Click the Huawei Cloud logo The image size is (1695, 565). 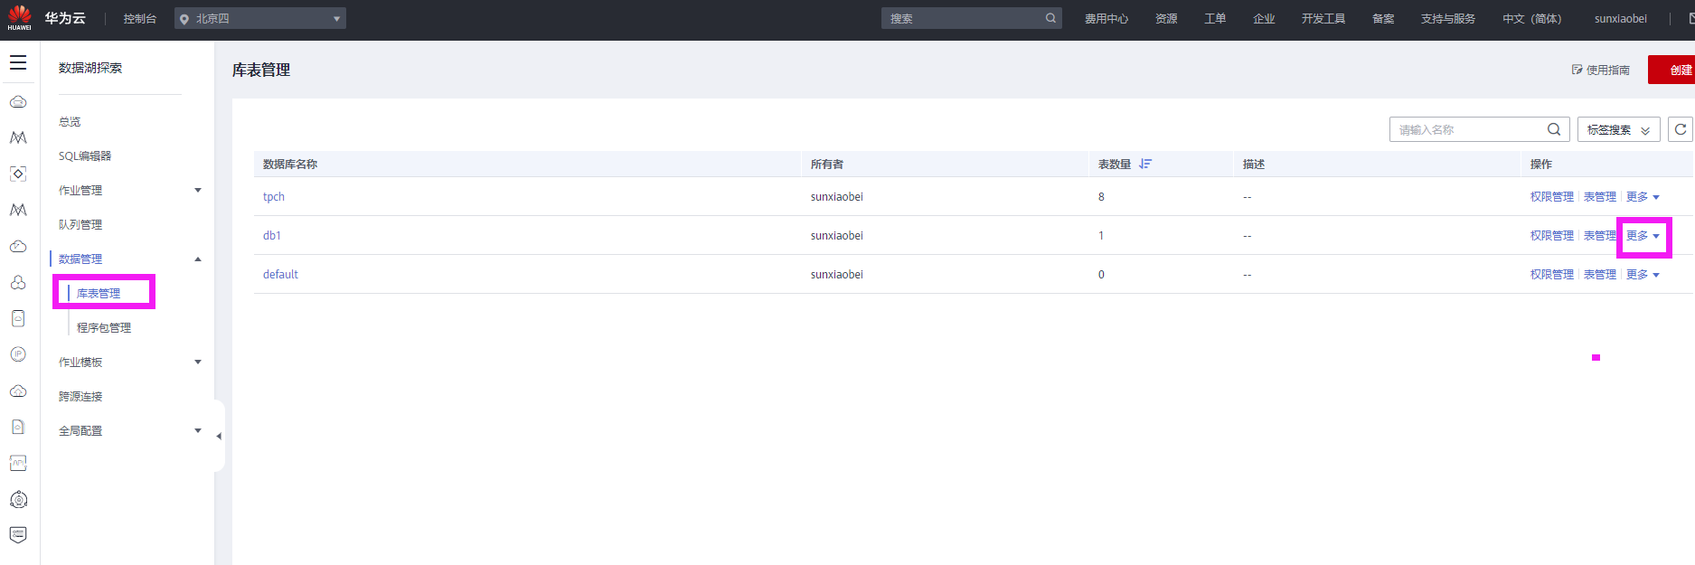click(x=19, y=18)
